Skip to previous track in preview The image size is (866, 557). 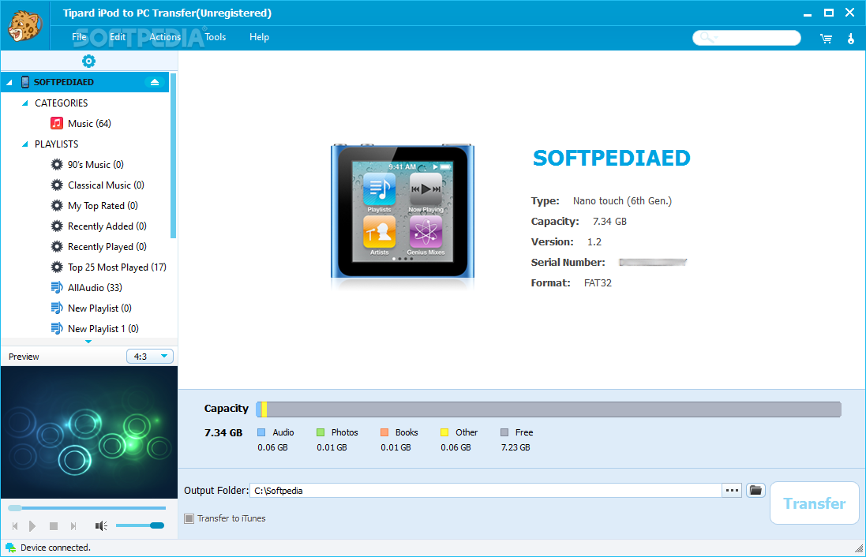(15, 526)
